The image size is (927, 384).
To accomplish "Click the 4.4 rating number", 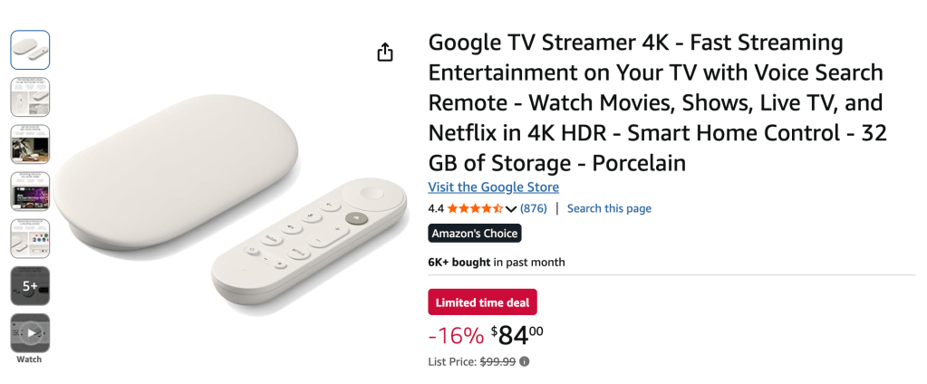I will [x=436, y=208].
